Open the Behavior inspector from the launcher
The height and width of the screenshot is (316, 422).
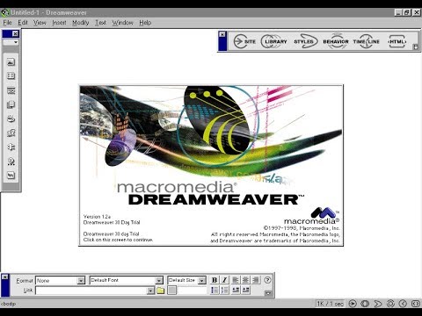(x=336, y=41)
